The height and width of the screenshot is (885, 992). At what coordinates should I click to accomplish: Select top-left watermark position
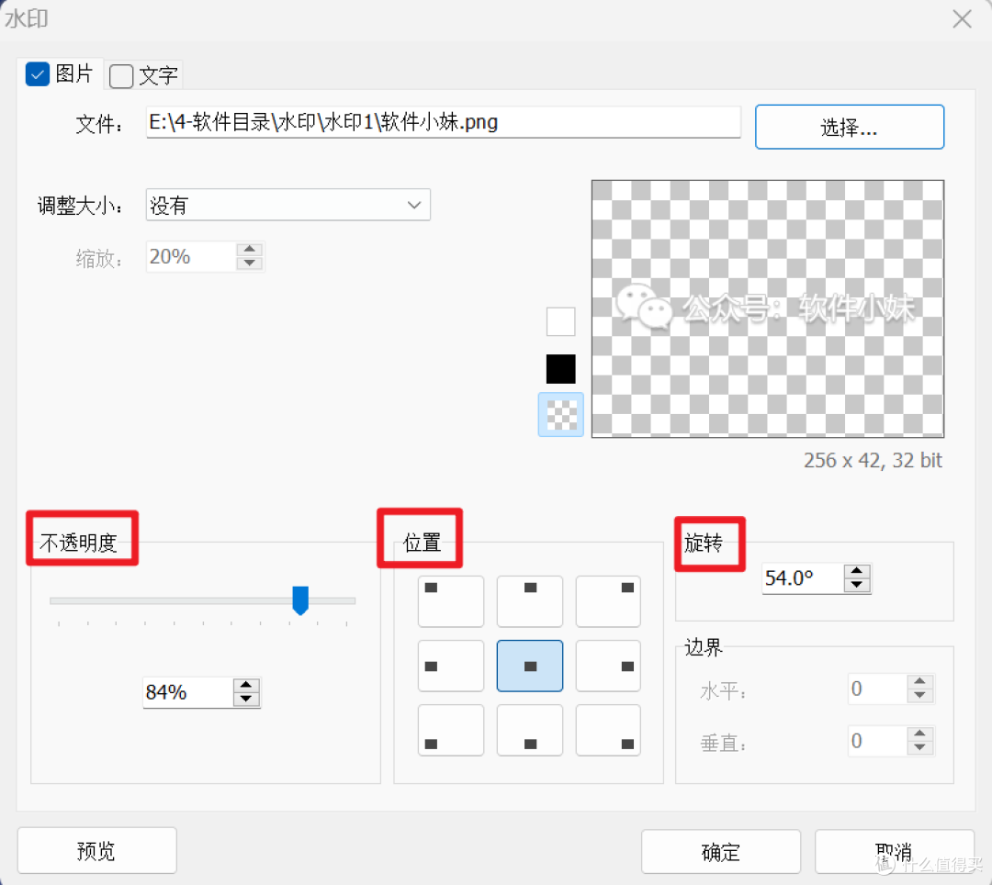[450, 601]
